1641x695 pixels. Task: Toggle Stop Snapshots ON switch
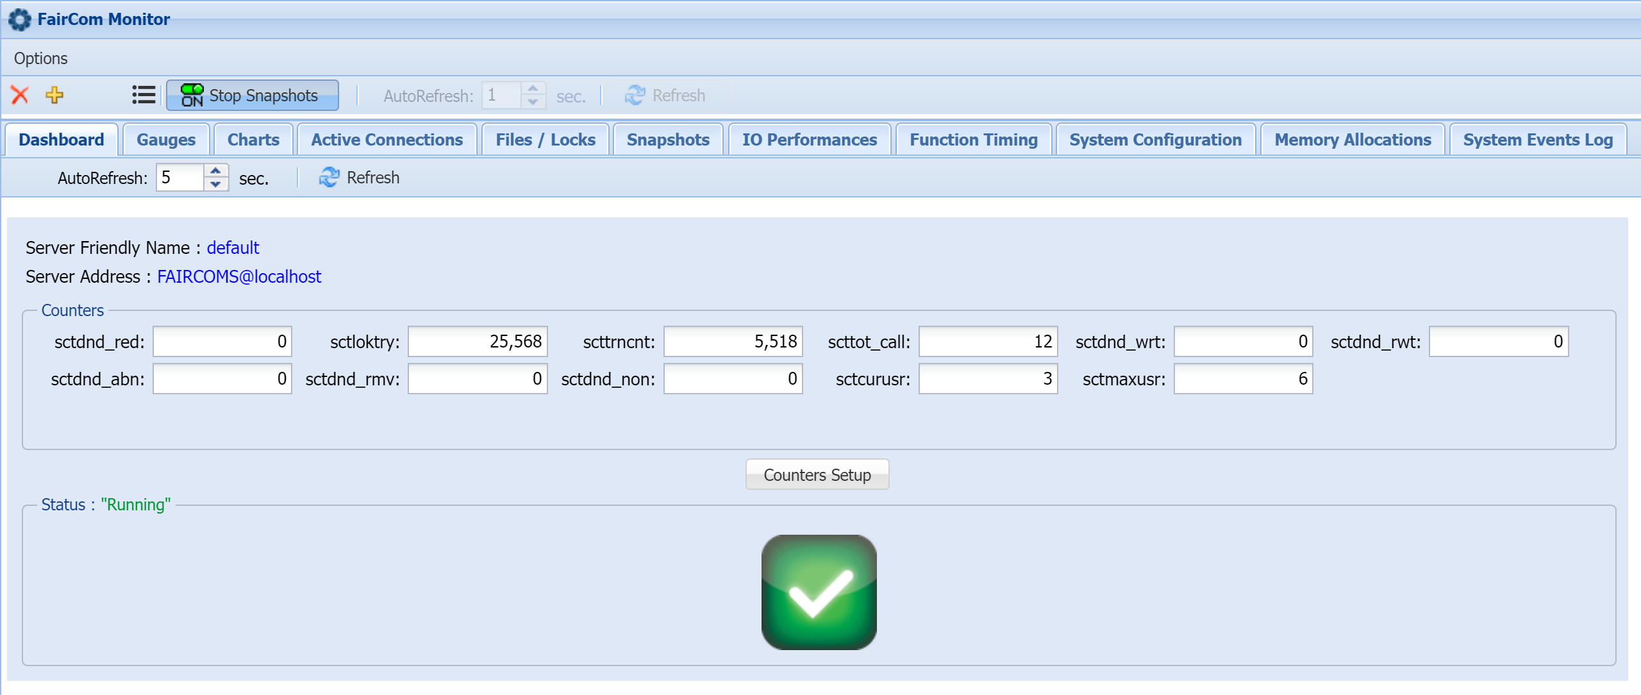[253, 96]
